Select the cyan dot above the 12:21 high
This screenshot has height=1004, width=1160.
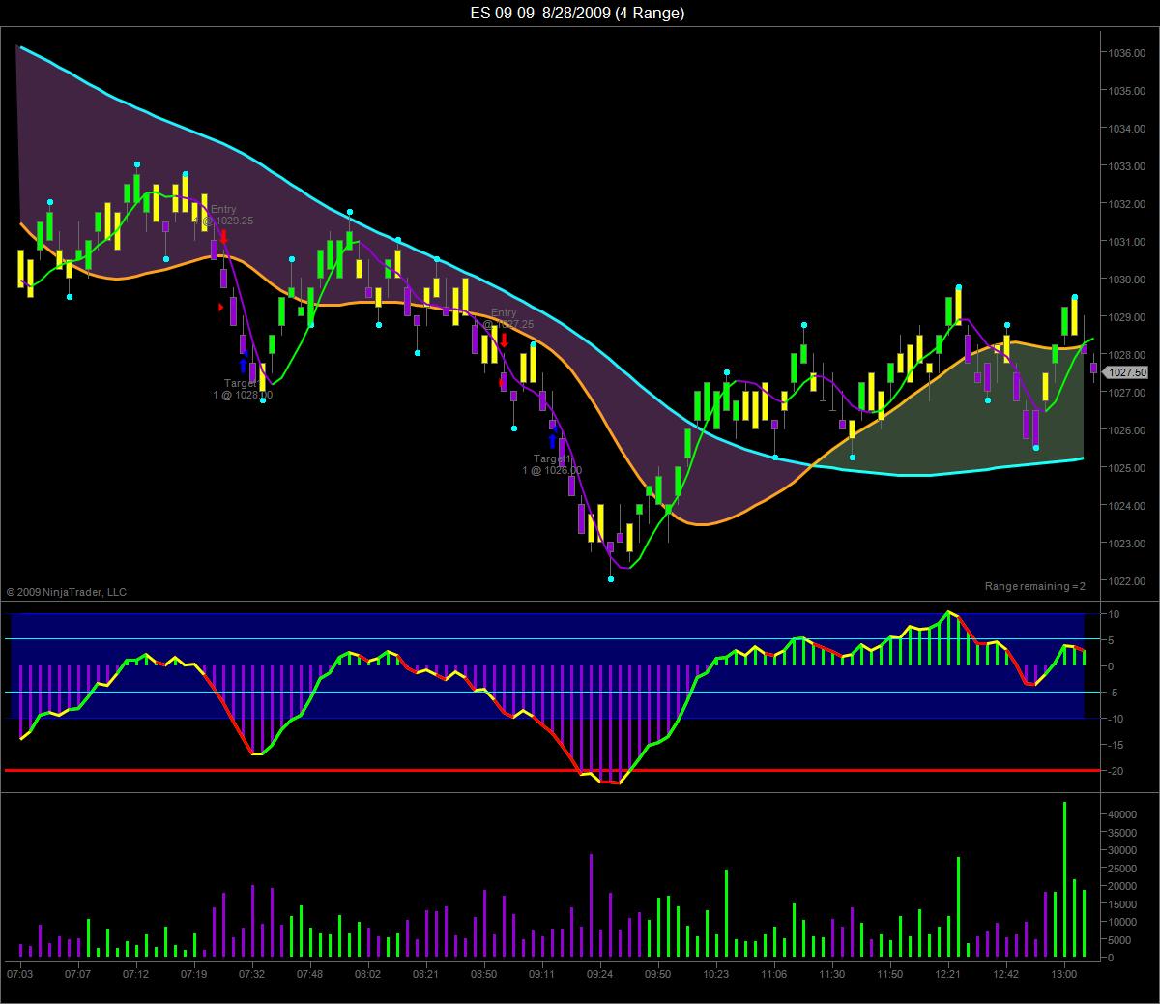pos(959,287)
